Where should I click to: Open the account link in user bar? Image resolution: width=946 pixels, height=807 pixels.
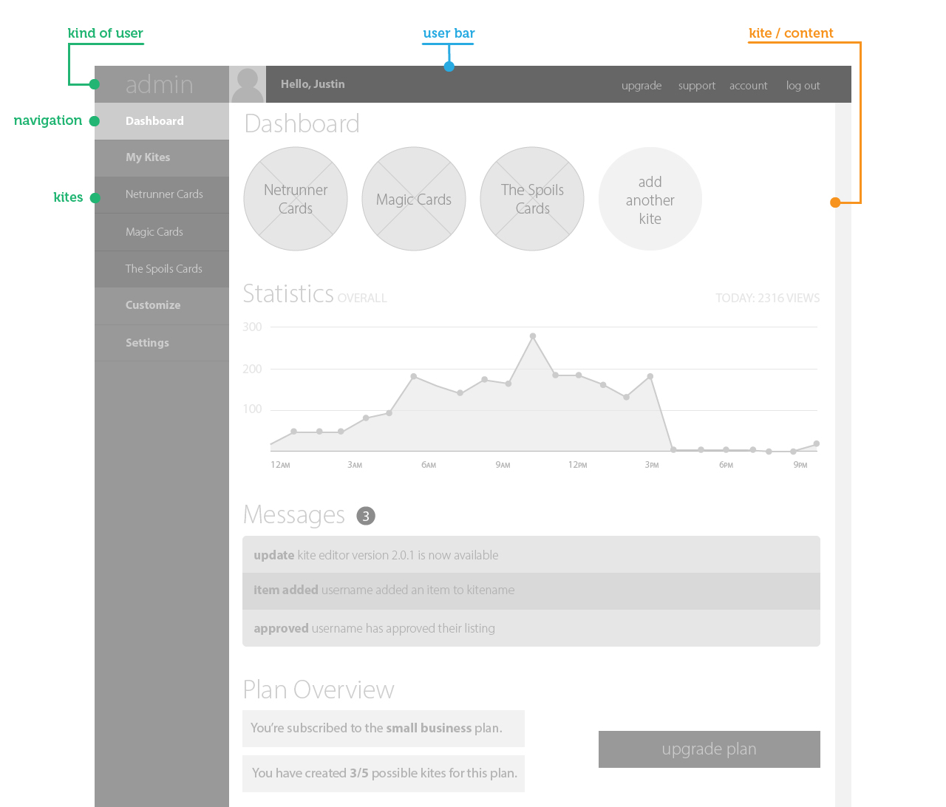tap(749, 86)
